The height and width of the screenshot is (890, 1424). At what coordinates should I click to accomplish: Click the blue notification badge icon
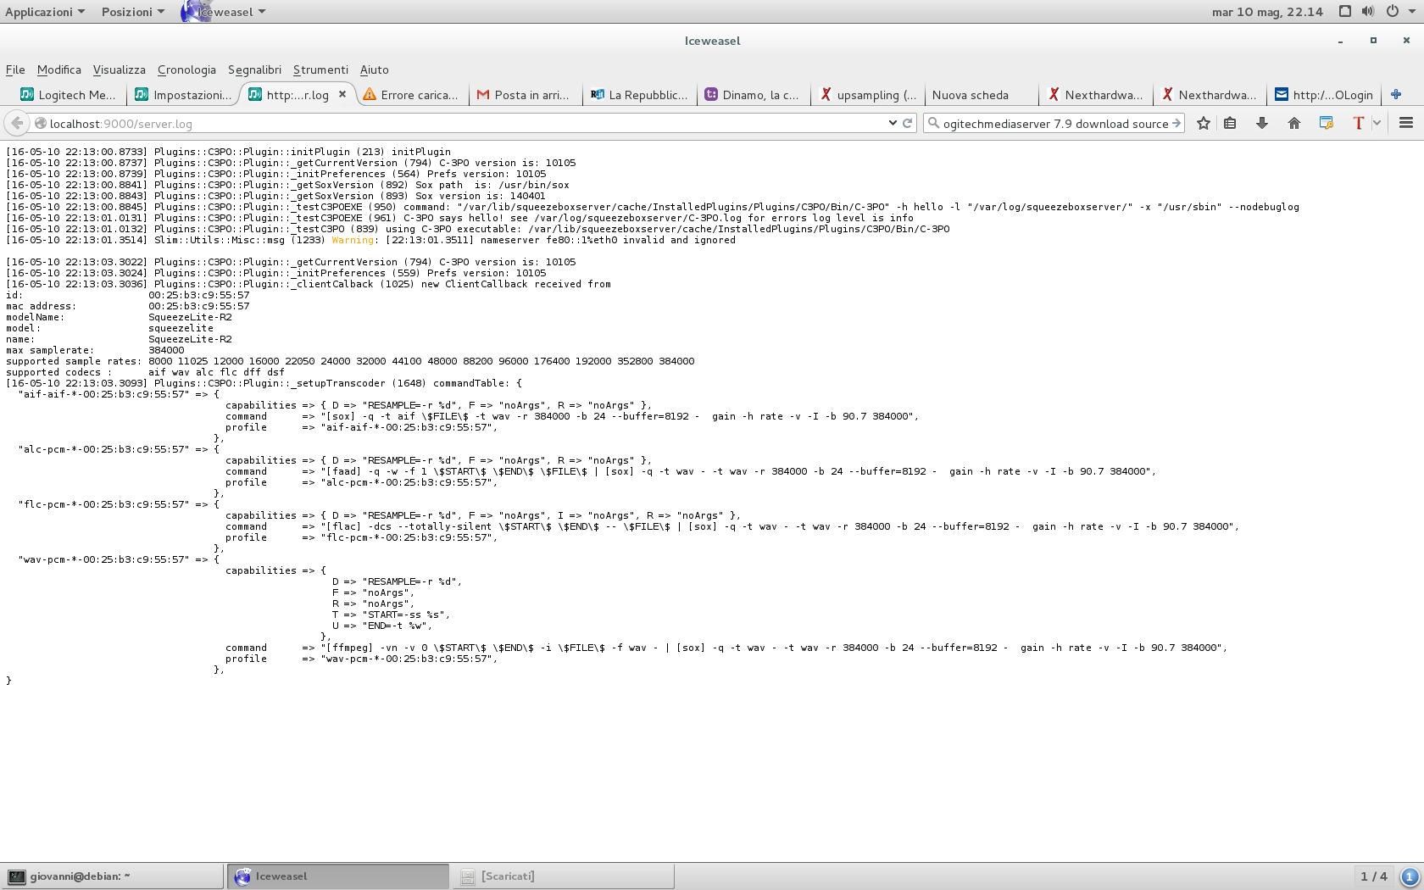point(1410,876)
